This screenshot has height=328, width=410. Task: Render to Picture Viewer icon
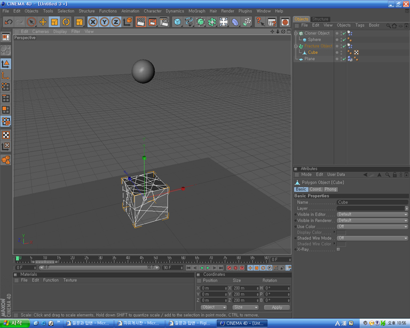pyautogui.click(x=152, y=22)
